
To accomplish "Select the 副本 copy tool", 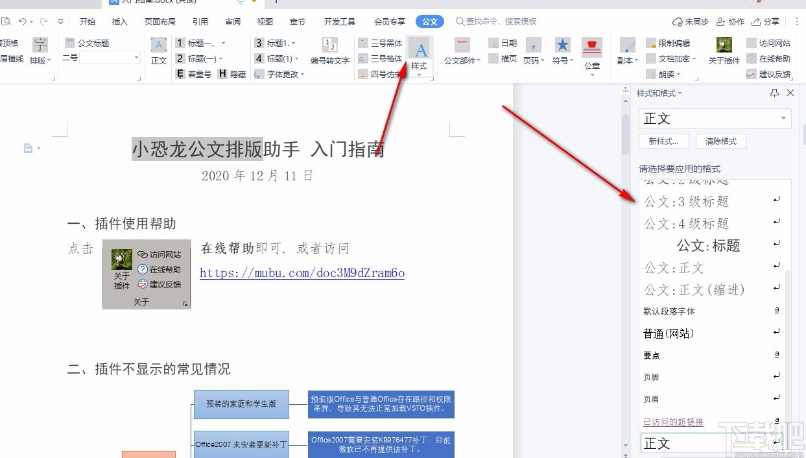I will pyautogui.click(x=626, y=52).
